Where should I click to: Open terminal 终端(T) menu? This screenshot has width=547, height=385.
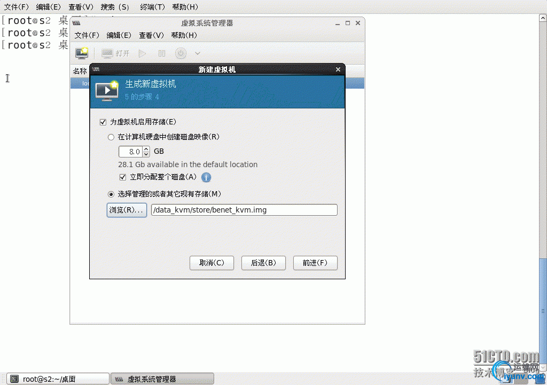[x=152, y=7]
